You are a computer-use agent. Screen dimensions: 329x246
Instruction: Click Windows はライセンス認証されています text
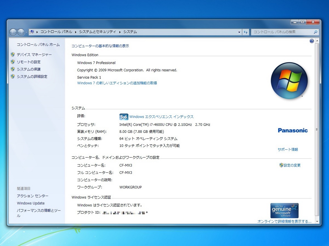point(110,205)
